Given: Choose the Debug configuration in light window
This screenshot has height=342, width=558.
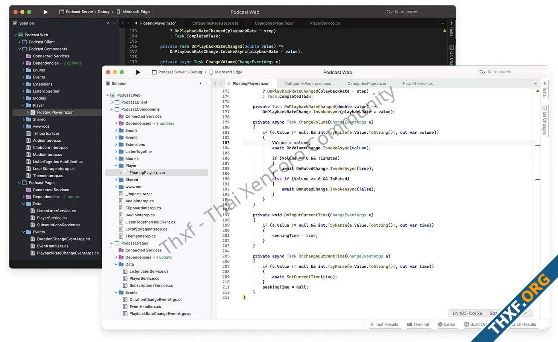Looking at the screenshot, I should click(196, 72).
